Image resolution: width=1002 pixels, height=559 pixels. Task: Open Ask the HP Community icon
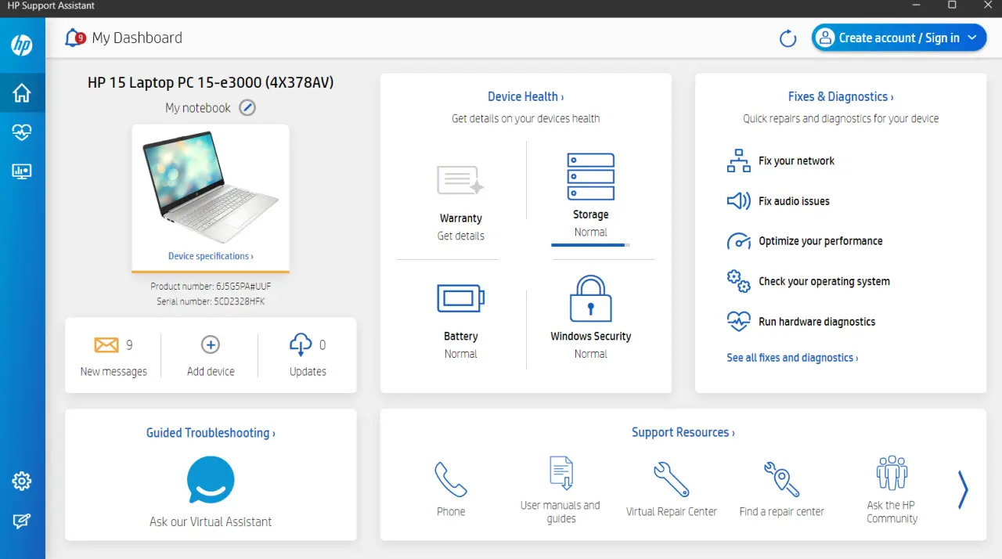[892, 473]
